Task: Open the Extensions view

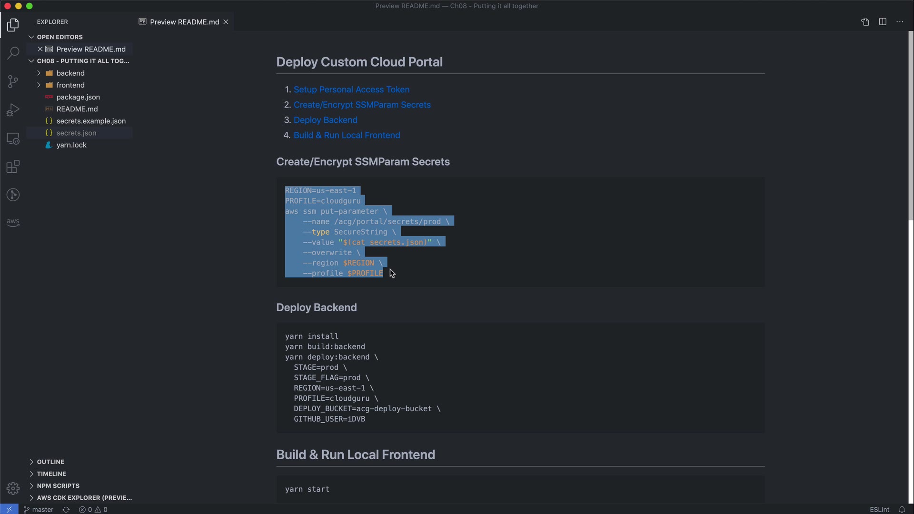Action: 13,167
